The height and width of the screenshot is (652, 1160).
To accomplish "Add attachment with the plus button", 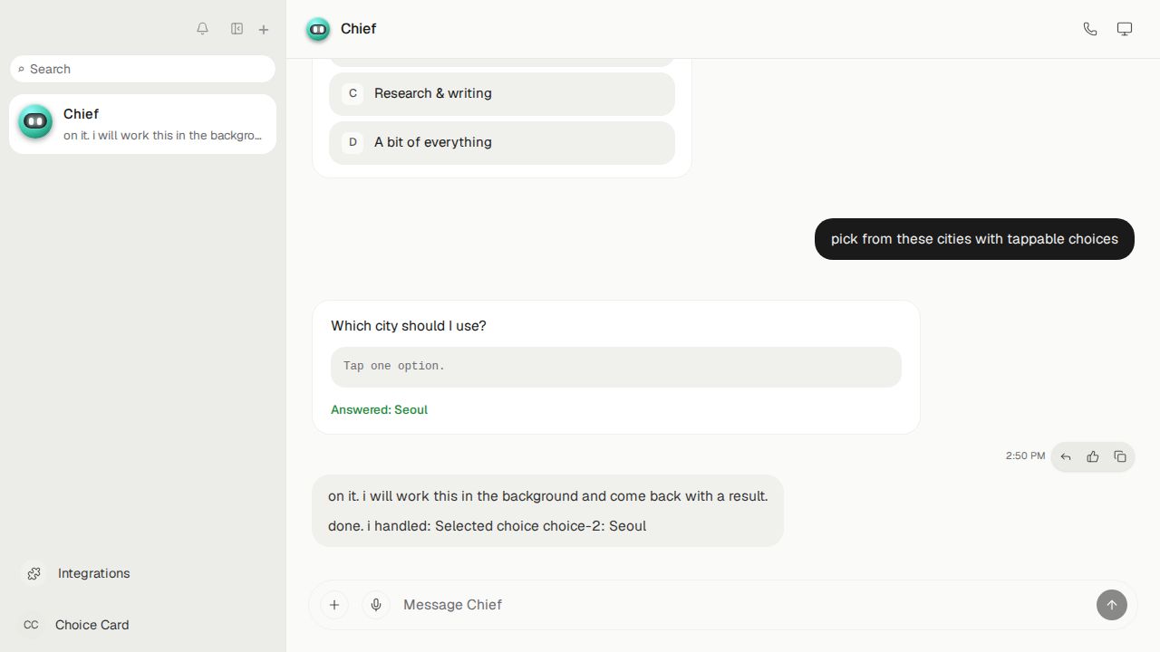I will (334, 605).
